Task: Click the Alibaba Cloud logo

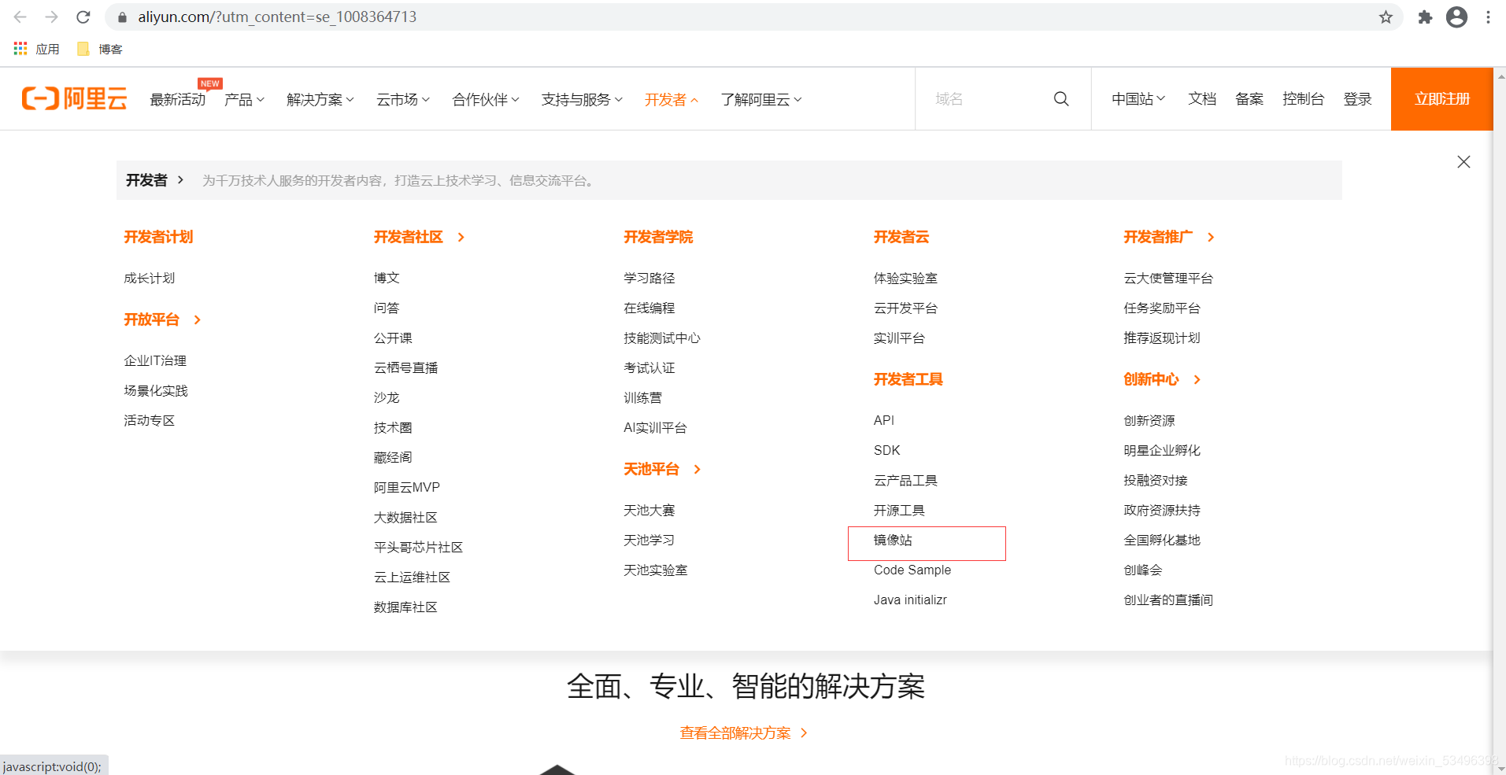Action: pos(74,98)
